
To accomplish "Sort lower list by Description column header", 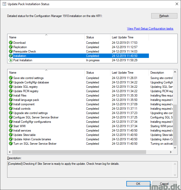I will (161, 72).
